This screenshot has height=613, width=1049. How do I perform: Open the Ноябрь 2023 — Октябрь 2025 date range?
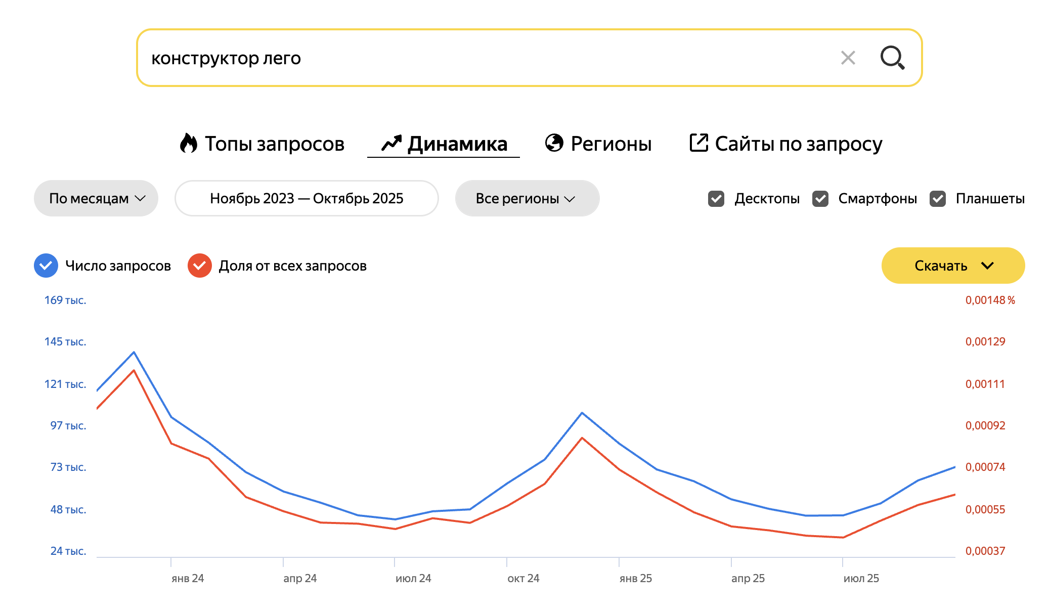[x=307, y=198]
